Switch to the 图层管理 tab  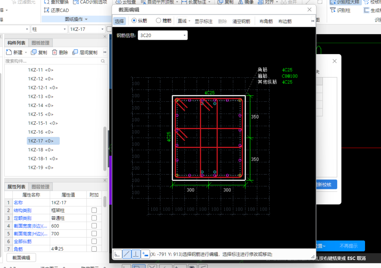pos(41,187)
